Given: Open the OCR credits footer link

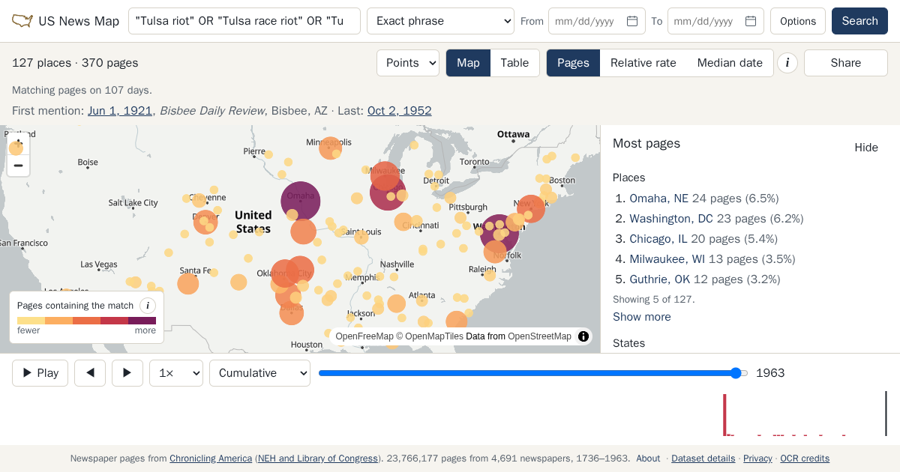Looking at the screenshot, I should (x=805, y=459).
